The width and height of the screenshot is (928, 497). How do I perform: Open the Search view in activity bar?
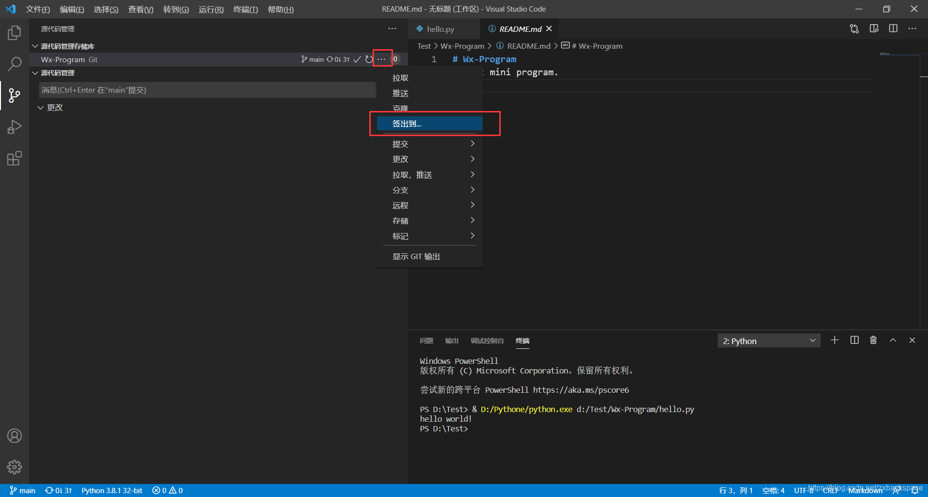[14, 64]
